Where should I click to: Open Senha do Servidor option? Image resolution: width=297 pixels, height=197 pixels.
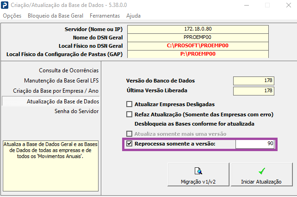coord(76,111)
